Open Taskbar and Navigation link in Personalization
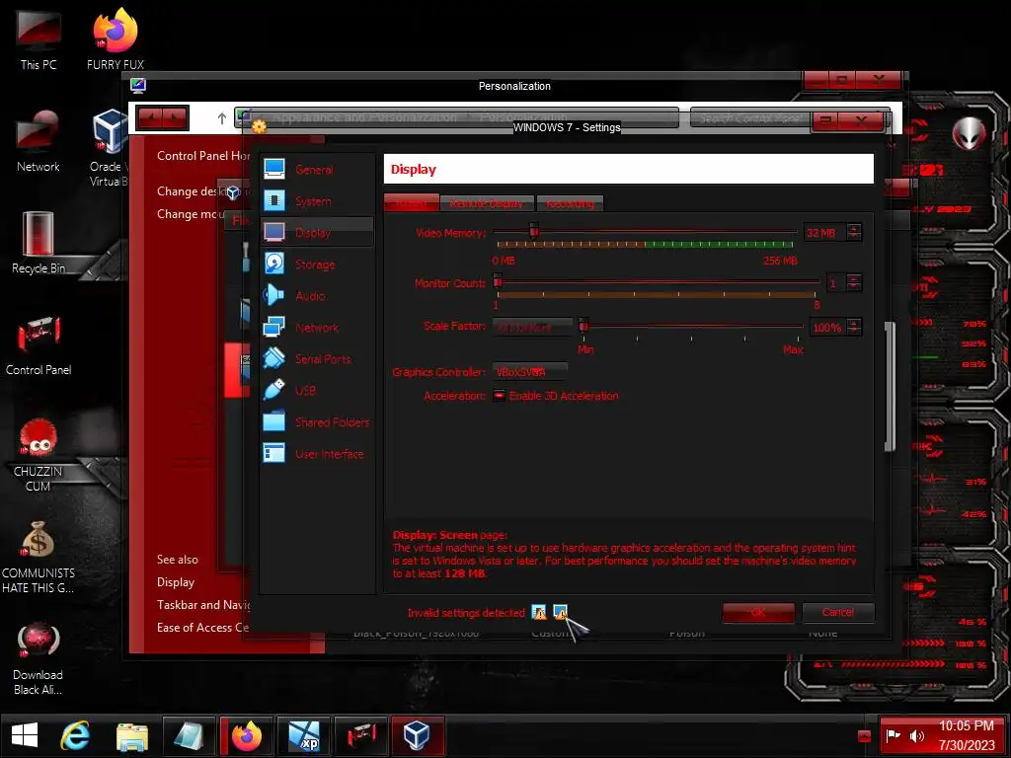 pyautogui.click(x=203, y=605)
